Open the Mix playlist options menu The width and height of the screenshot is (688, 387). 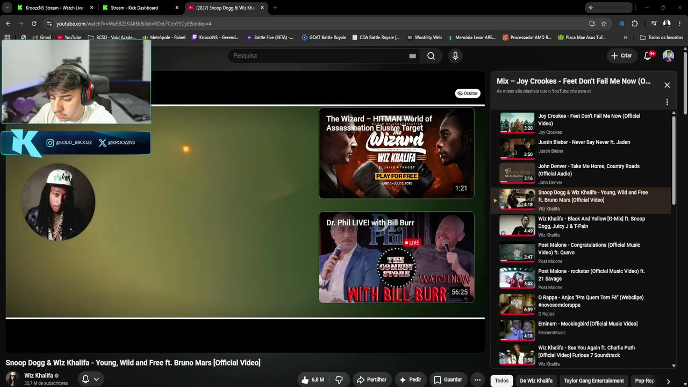[x=667, y=102]
